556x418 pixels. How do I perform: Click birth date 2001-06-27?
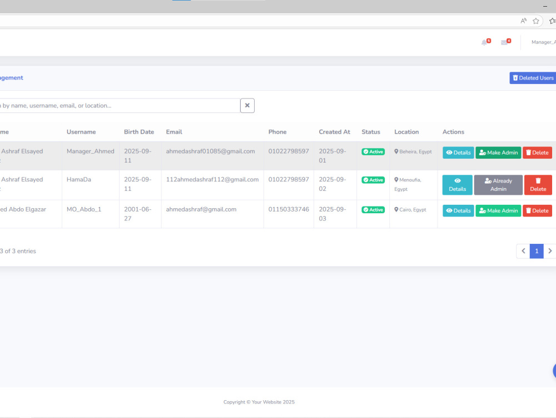pos(137,214)
